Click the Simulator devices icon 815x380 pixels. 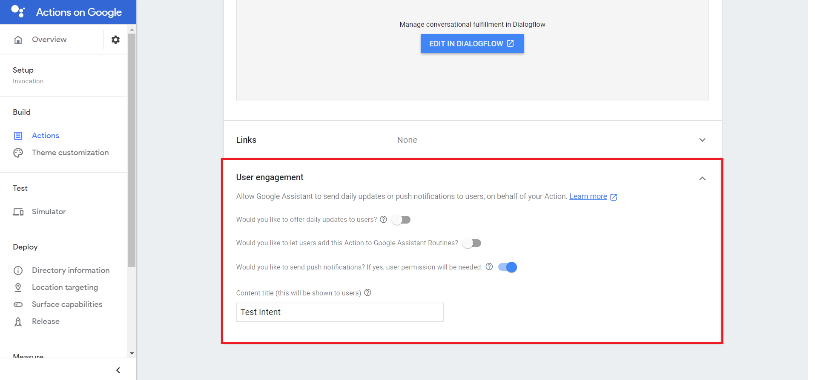[x=18, y=212]
